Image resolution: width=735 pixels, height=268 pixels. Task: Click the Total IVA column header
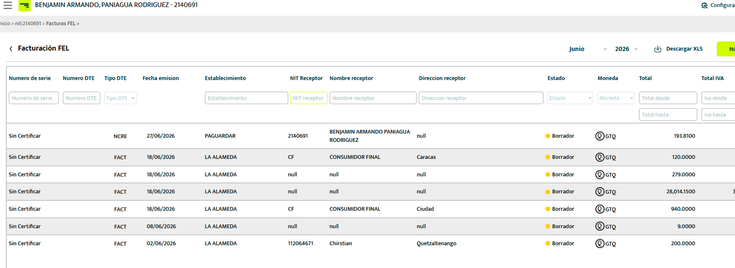pos(712,78)
